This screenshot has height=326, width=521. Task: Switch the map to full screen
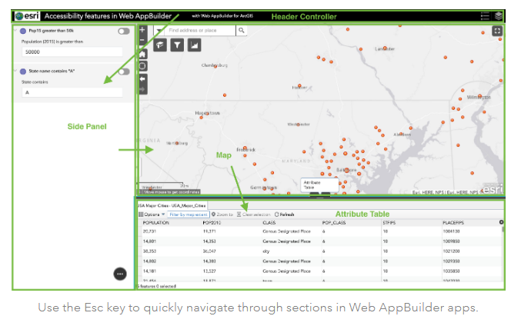point(497,31)
